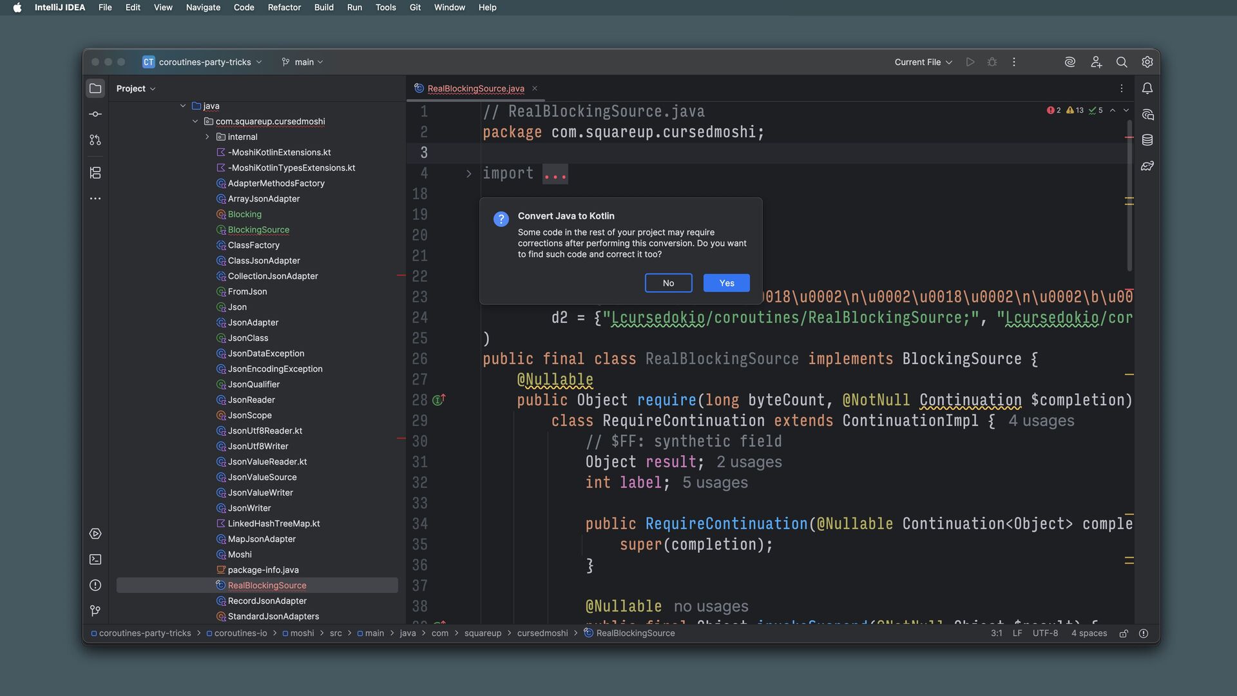Open the Database tool window icon

pyautogui.click(x=1147, y=140)
